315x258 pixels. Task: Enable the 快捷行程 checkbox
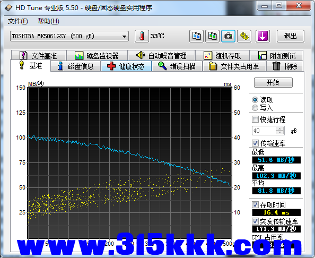[255, 119]
